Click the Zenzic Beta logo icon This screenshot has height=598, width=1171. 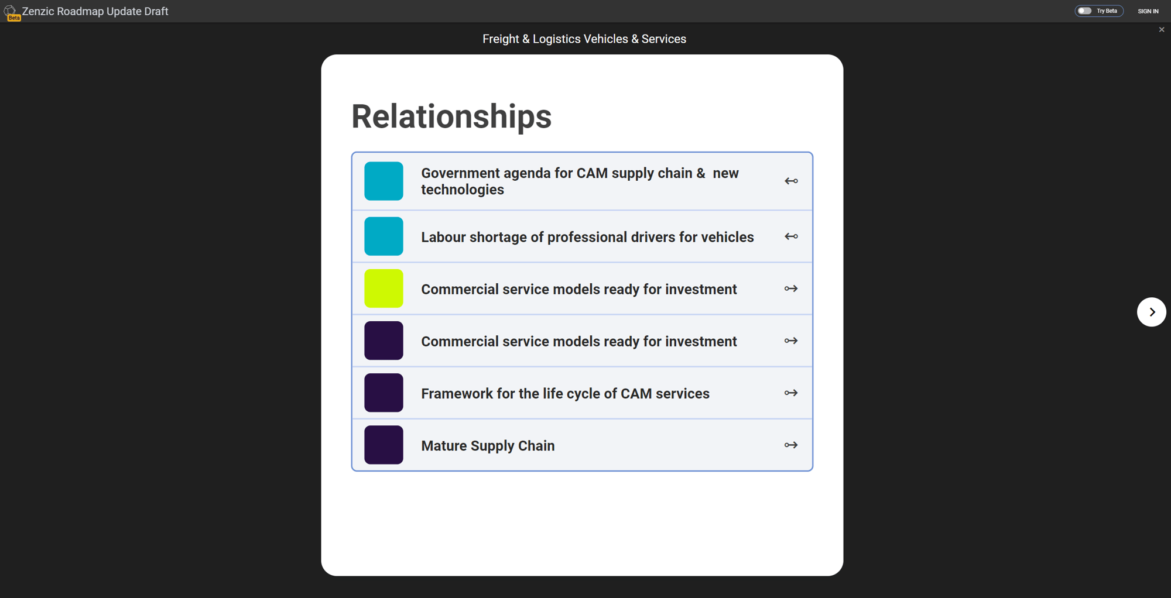tap(11, 12)
